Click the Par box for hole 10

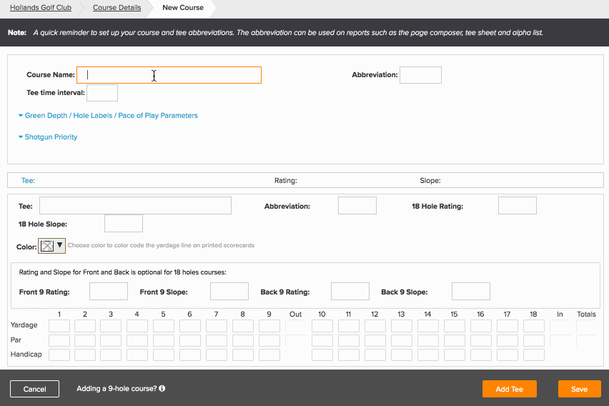coord(322,340)
